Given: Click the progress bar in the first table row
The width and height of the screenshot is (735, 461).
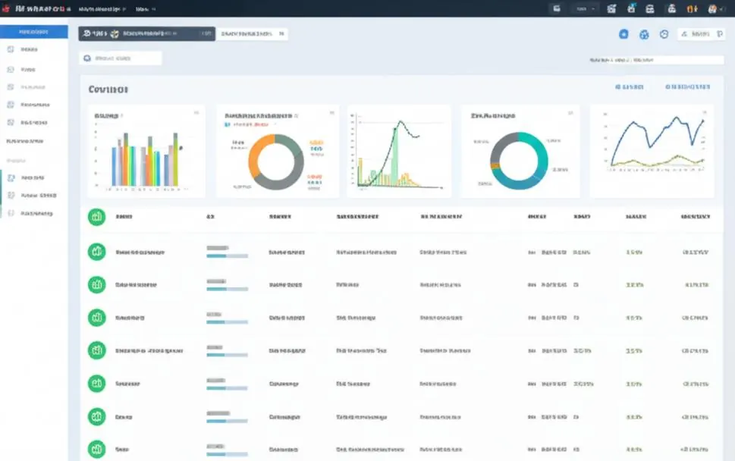Looking at the screenshot, I should click(228, 256).
